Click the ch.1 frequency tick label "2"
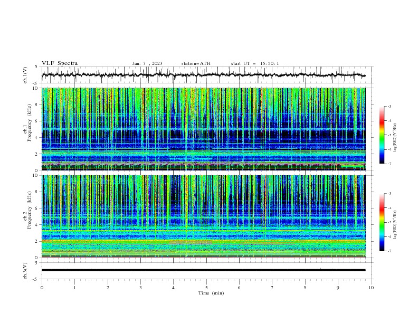418x323 pixels. tap(37, 154)
